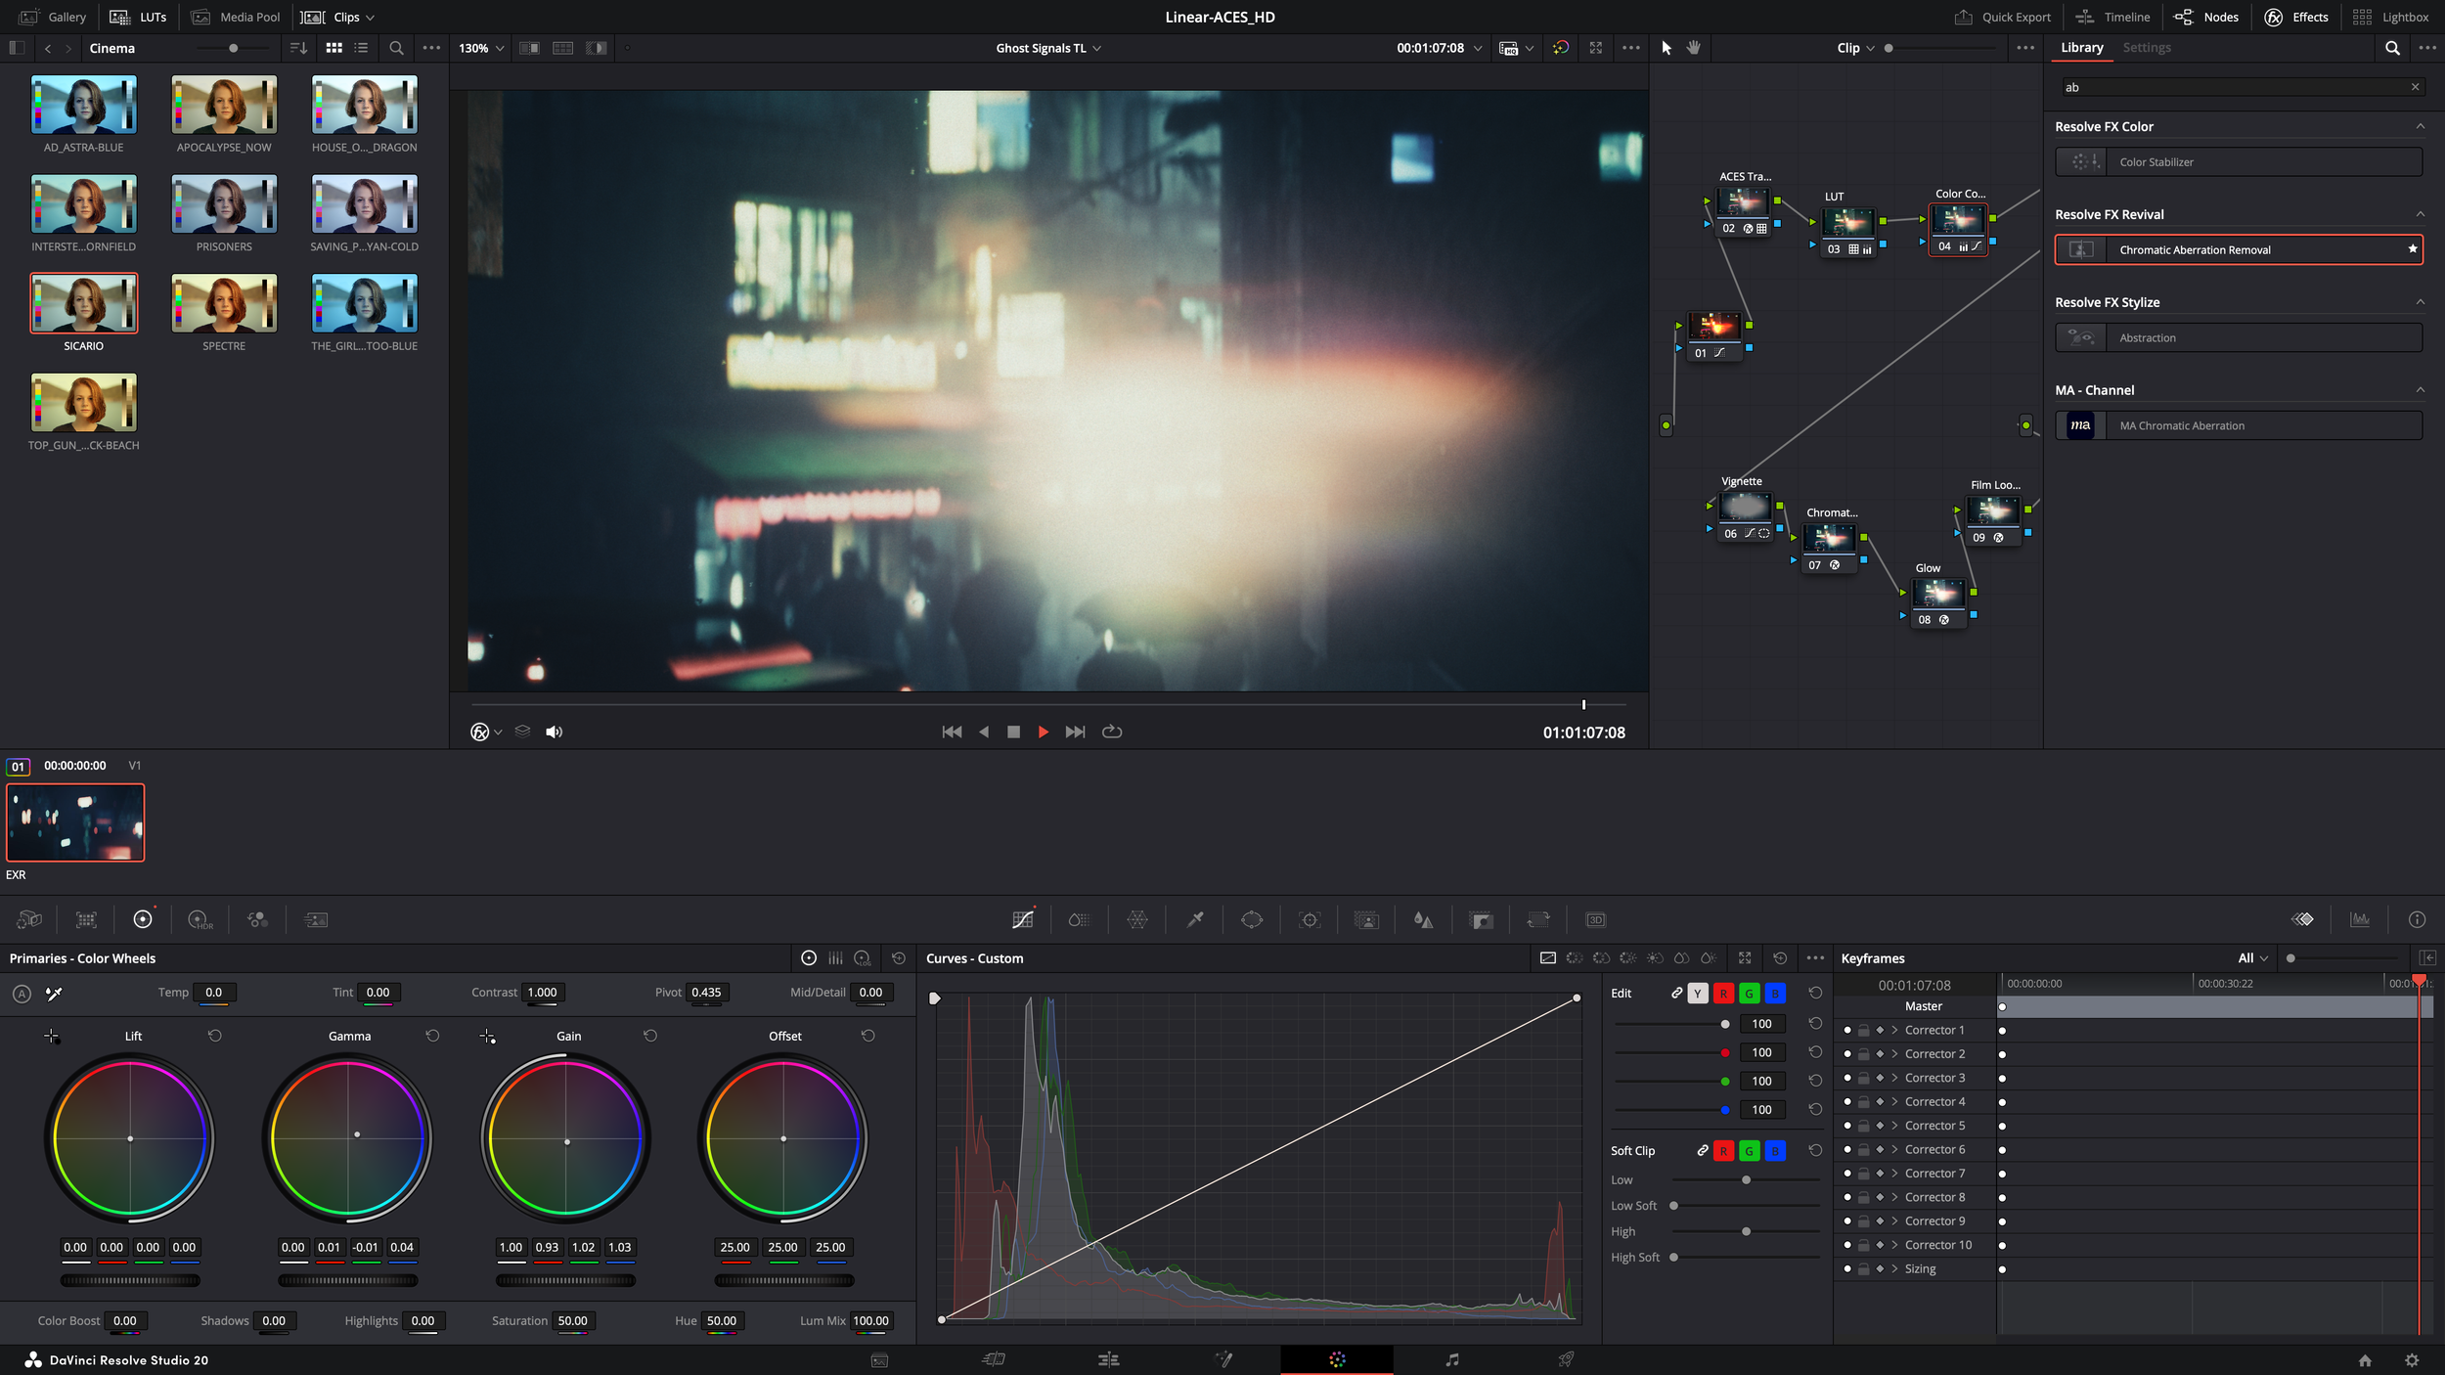Collapse the Resolve FX Revival section

tap(2421, 214)
